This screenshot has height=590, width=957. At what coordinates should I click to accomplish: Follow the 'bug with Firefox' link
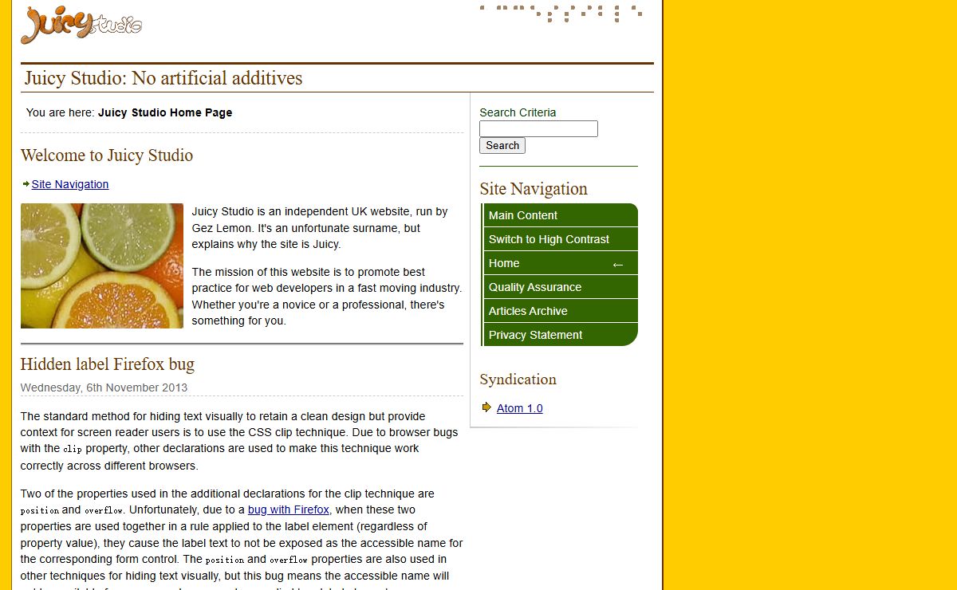pos(289,509)
